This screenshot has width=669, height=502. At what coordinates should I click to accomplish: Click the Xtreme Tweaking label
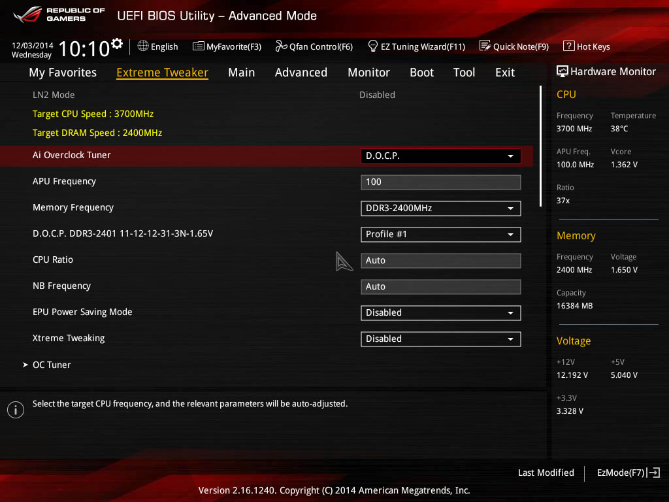(x=69, y=338)
